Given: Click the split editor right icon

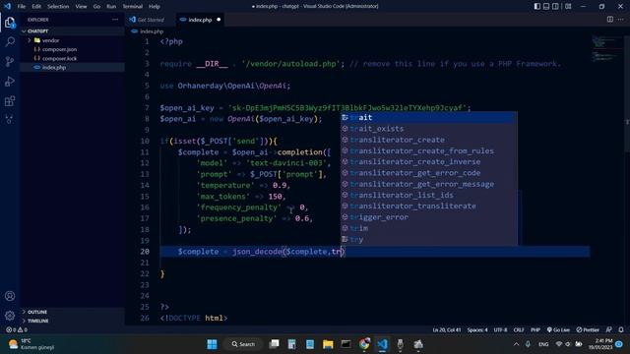Looking at the screenshot, I should click(x=610, y=20).
